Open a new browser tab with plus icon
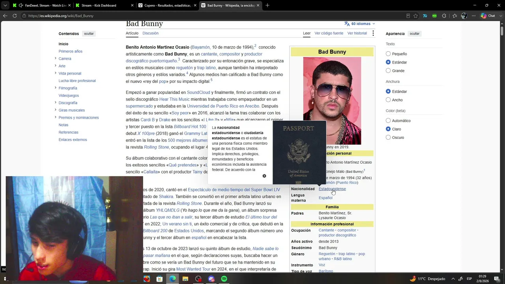 267,6
